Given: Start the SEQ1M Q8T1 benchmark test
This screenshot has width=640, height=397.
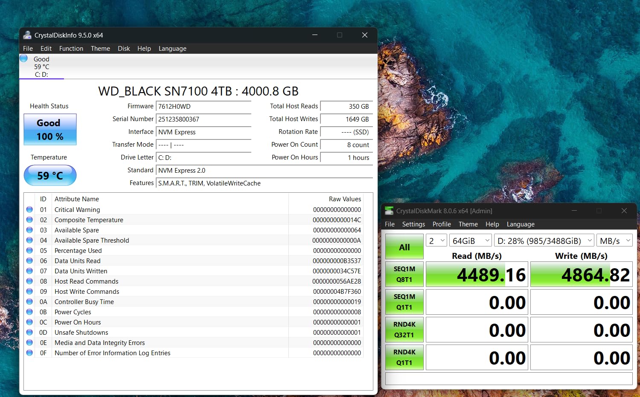Looking at the screenshot, I should [404, 274].
